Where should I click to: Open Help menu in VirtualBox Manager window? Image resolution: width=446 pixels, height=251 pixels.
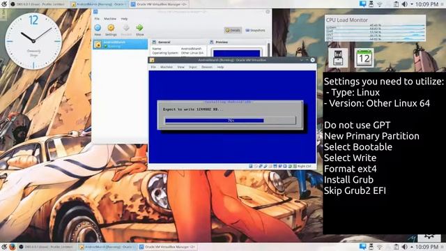[124, 19]
